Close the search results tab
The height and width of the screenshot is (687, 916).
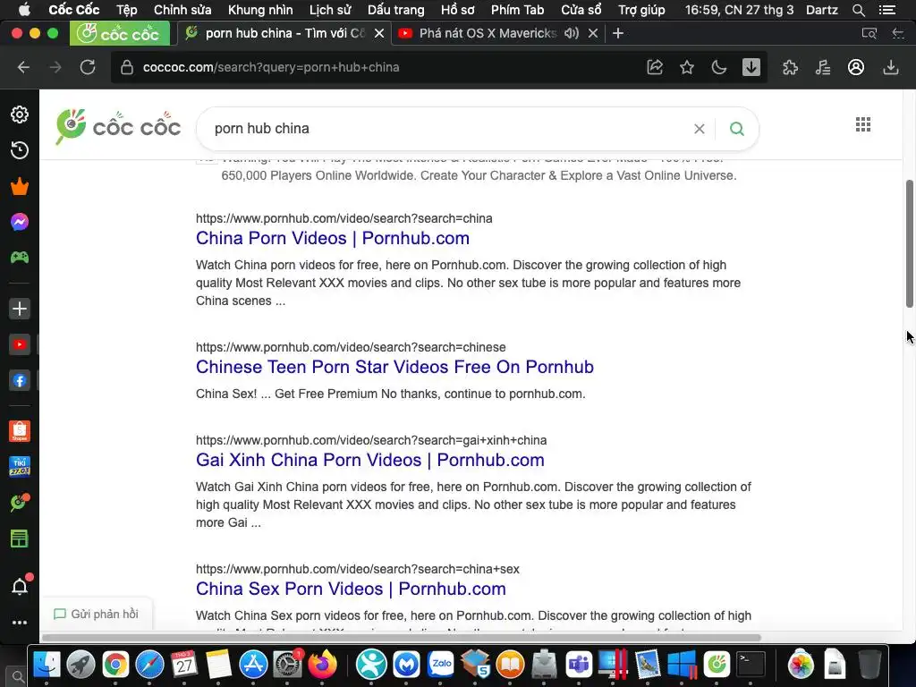pyautogui.click(x=379, y=33)
